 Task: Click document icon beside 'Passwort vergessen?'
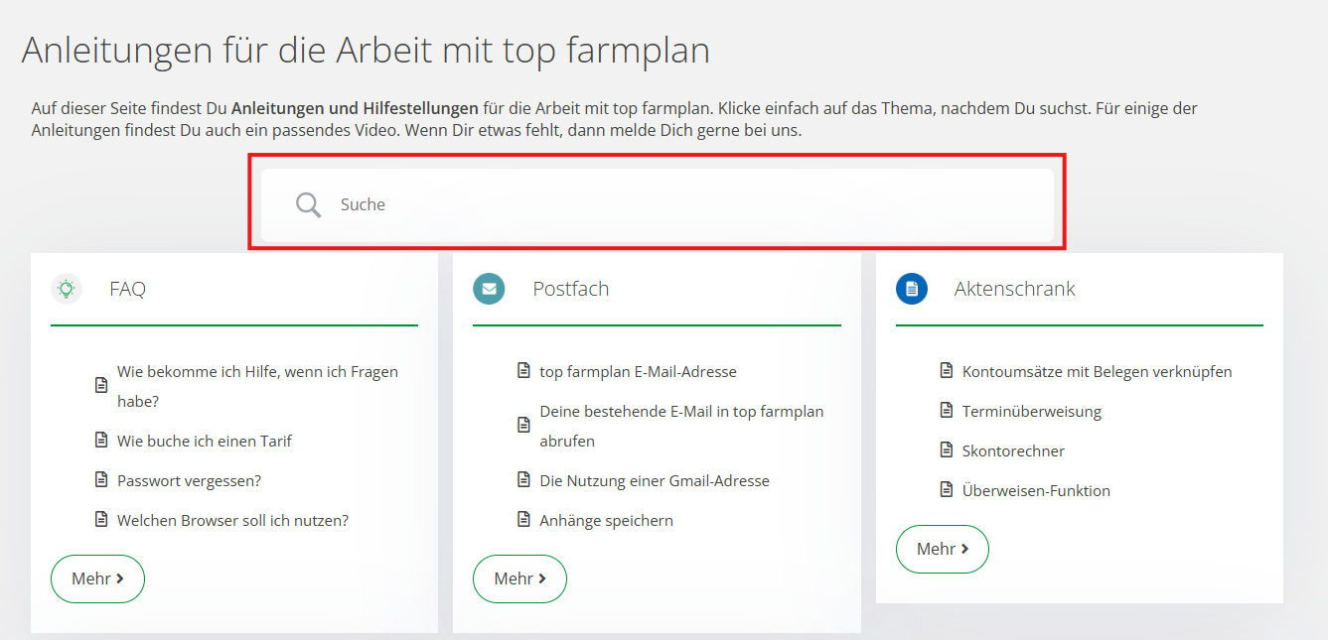pyautogui.click(x=101, y=480)
